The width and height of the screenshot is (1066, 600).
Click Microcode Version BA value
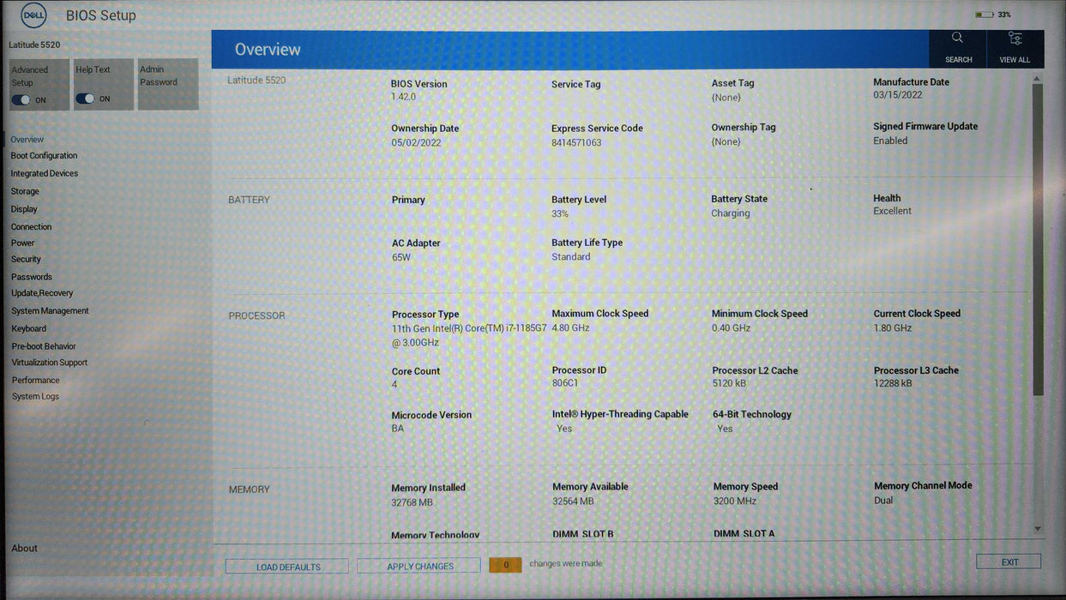point(397,429)
